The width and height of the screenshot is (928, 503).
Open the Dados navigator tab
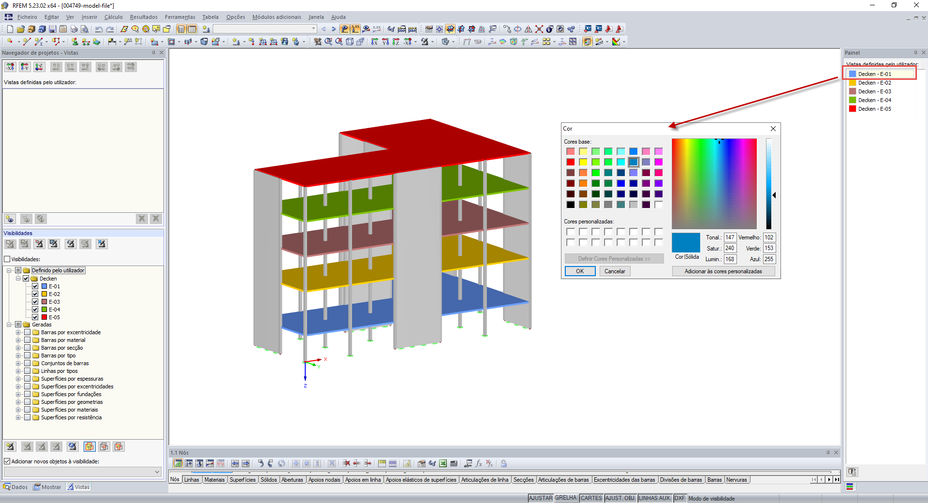coord(15,487)
